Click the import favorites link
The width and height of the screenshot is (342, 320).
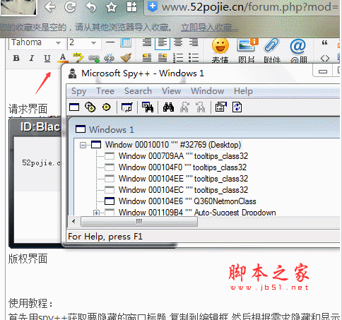point(209,28)
